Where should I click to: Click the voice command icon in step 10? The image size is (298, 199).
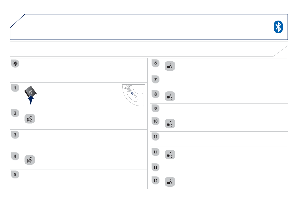[x=170, y=124]
